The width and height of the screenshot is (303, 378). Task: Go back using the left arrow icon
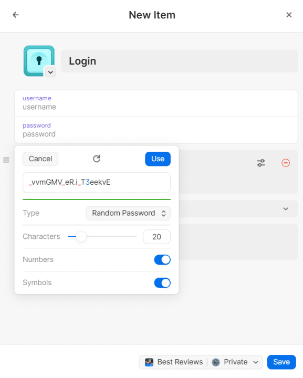(16, 15)
